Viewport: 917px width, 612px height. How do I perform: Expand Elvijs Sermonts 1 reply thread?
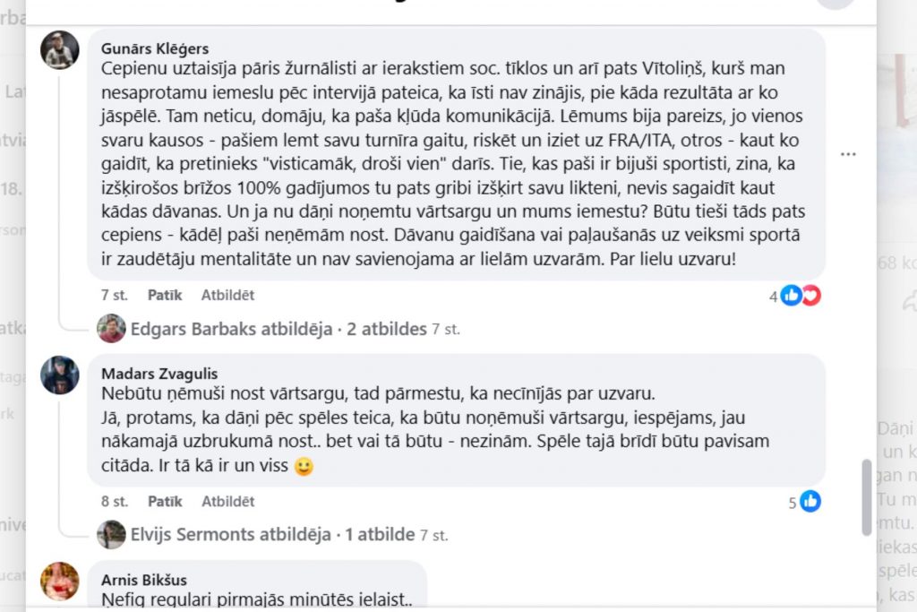point(272,535)
